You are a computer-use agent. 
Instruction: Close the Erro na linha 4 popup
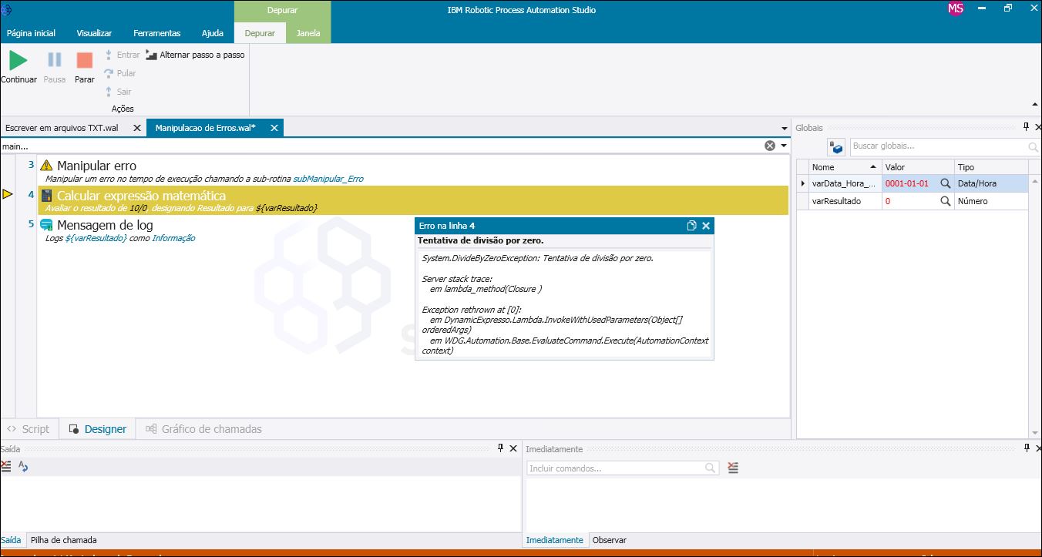click(x=706, y=226)
